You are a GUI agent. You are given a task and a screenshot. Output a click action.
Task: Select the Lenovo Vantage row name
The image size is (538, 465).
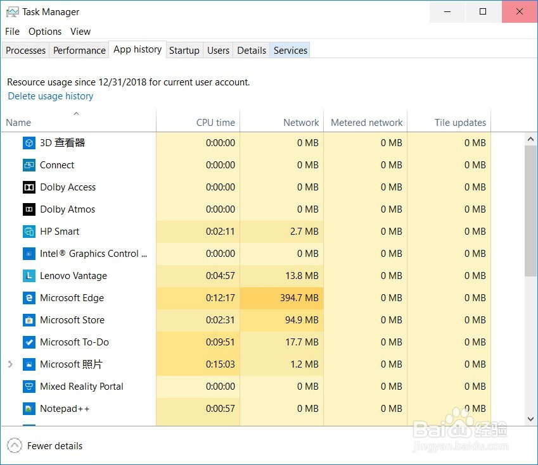(74, 276)
